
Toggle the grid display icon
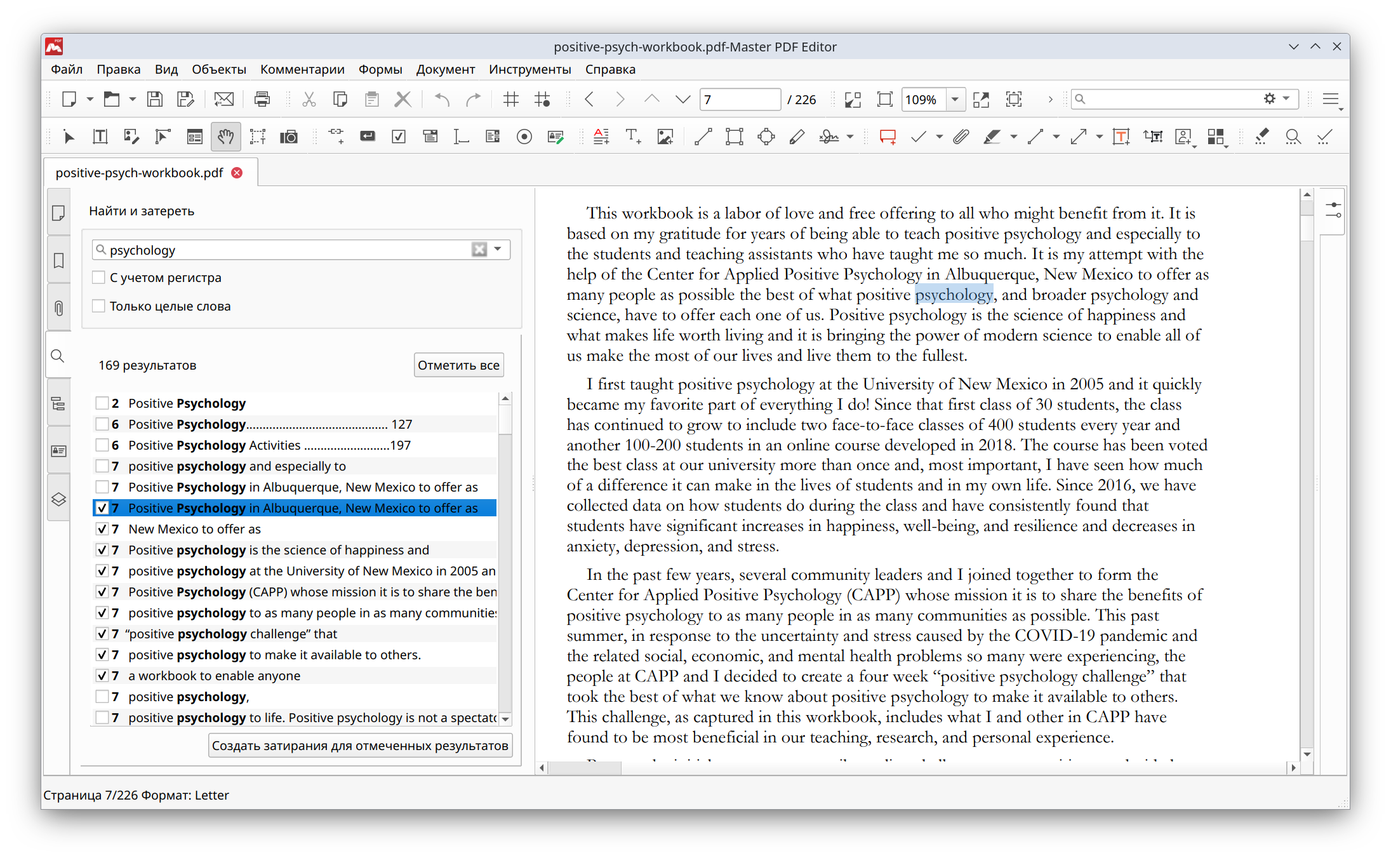tap(511, 99)
